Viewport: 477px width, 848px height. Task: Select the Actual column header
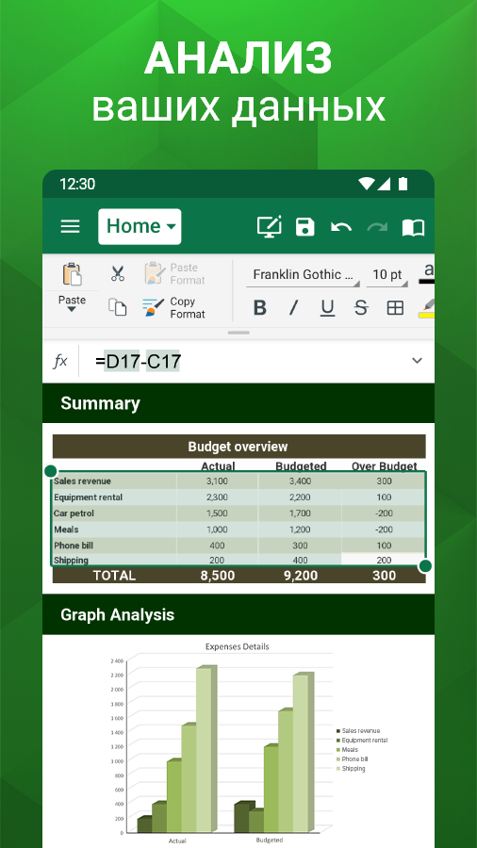(218, 466)
